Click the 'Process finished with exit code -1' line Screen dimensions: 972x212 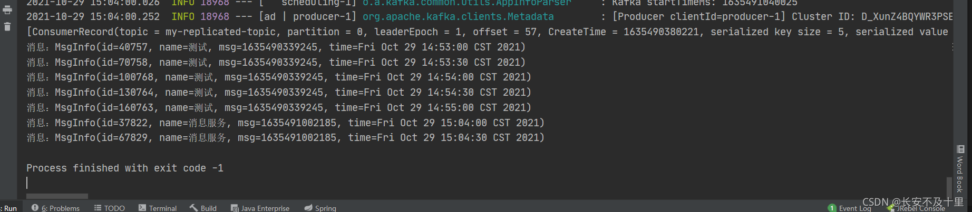point(125,168)
